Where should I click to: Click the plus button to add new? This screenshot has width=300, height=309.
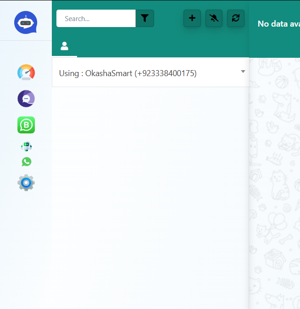point(192,18)
